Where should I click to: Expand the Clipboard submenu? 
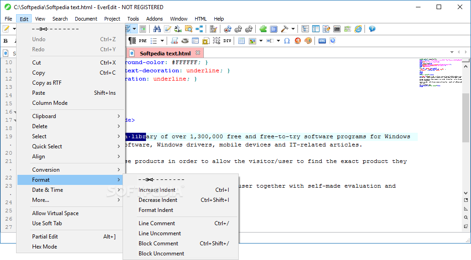[x=71, y=116]
